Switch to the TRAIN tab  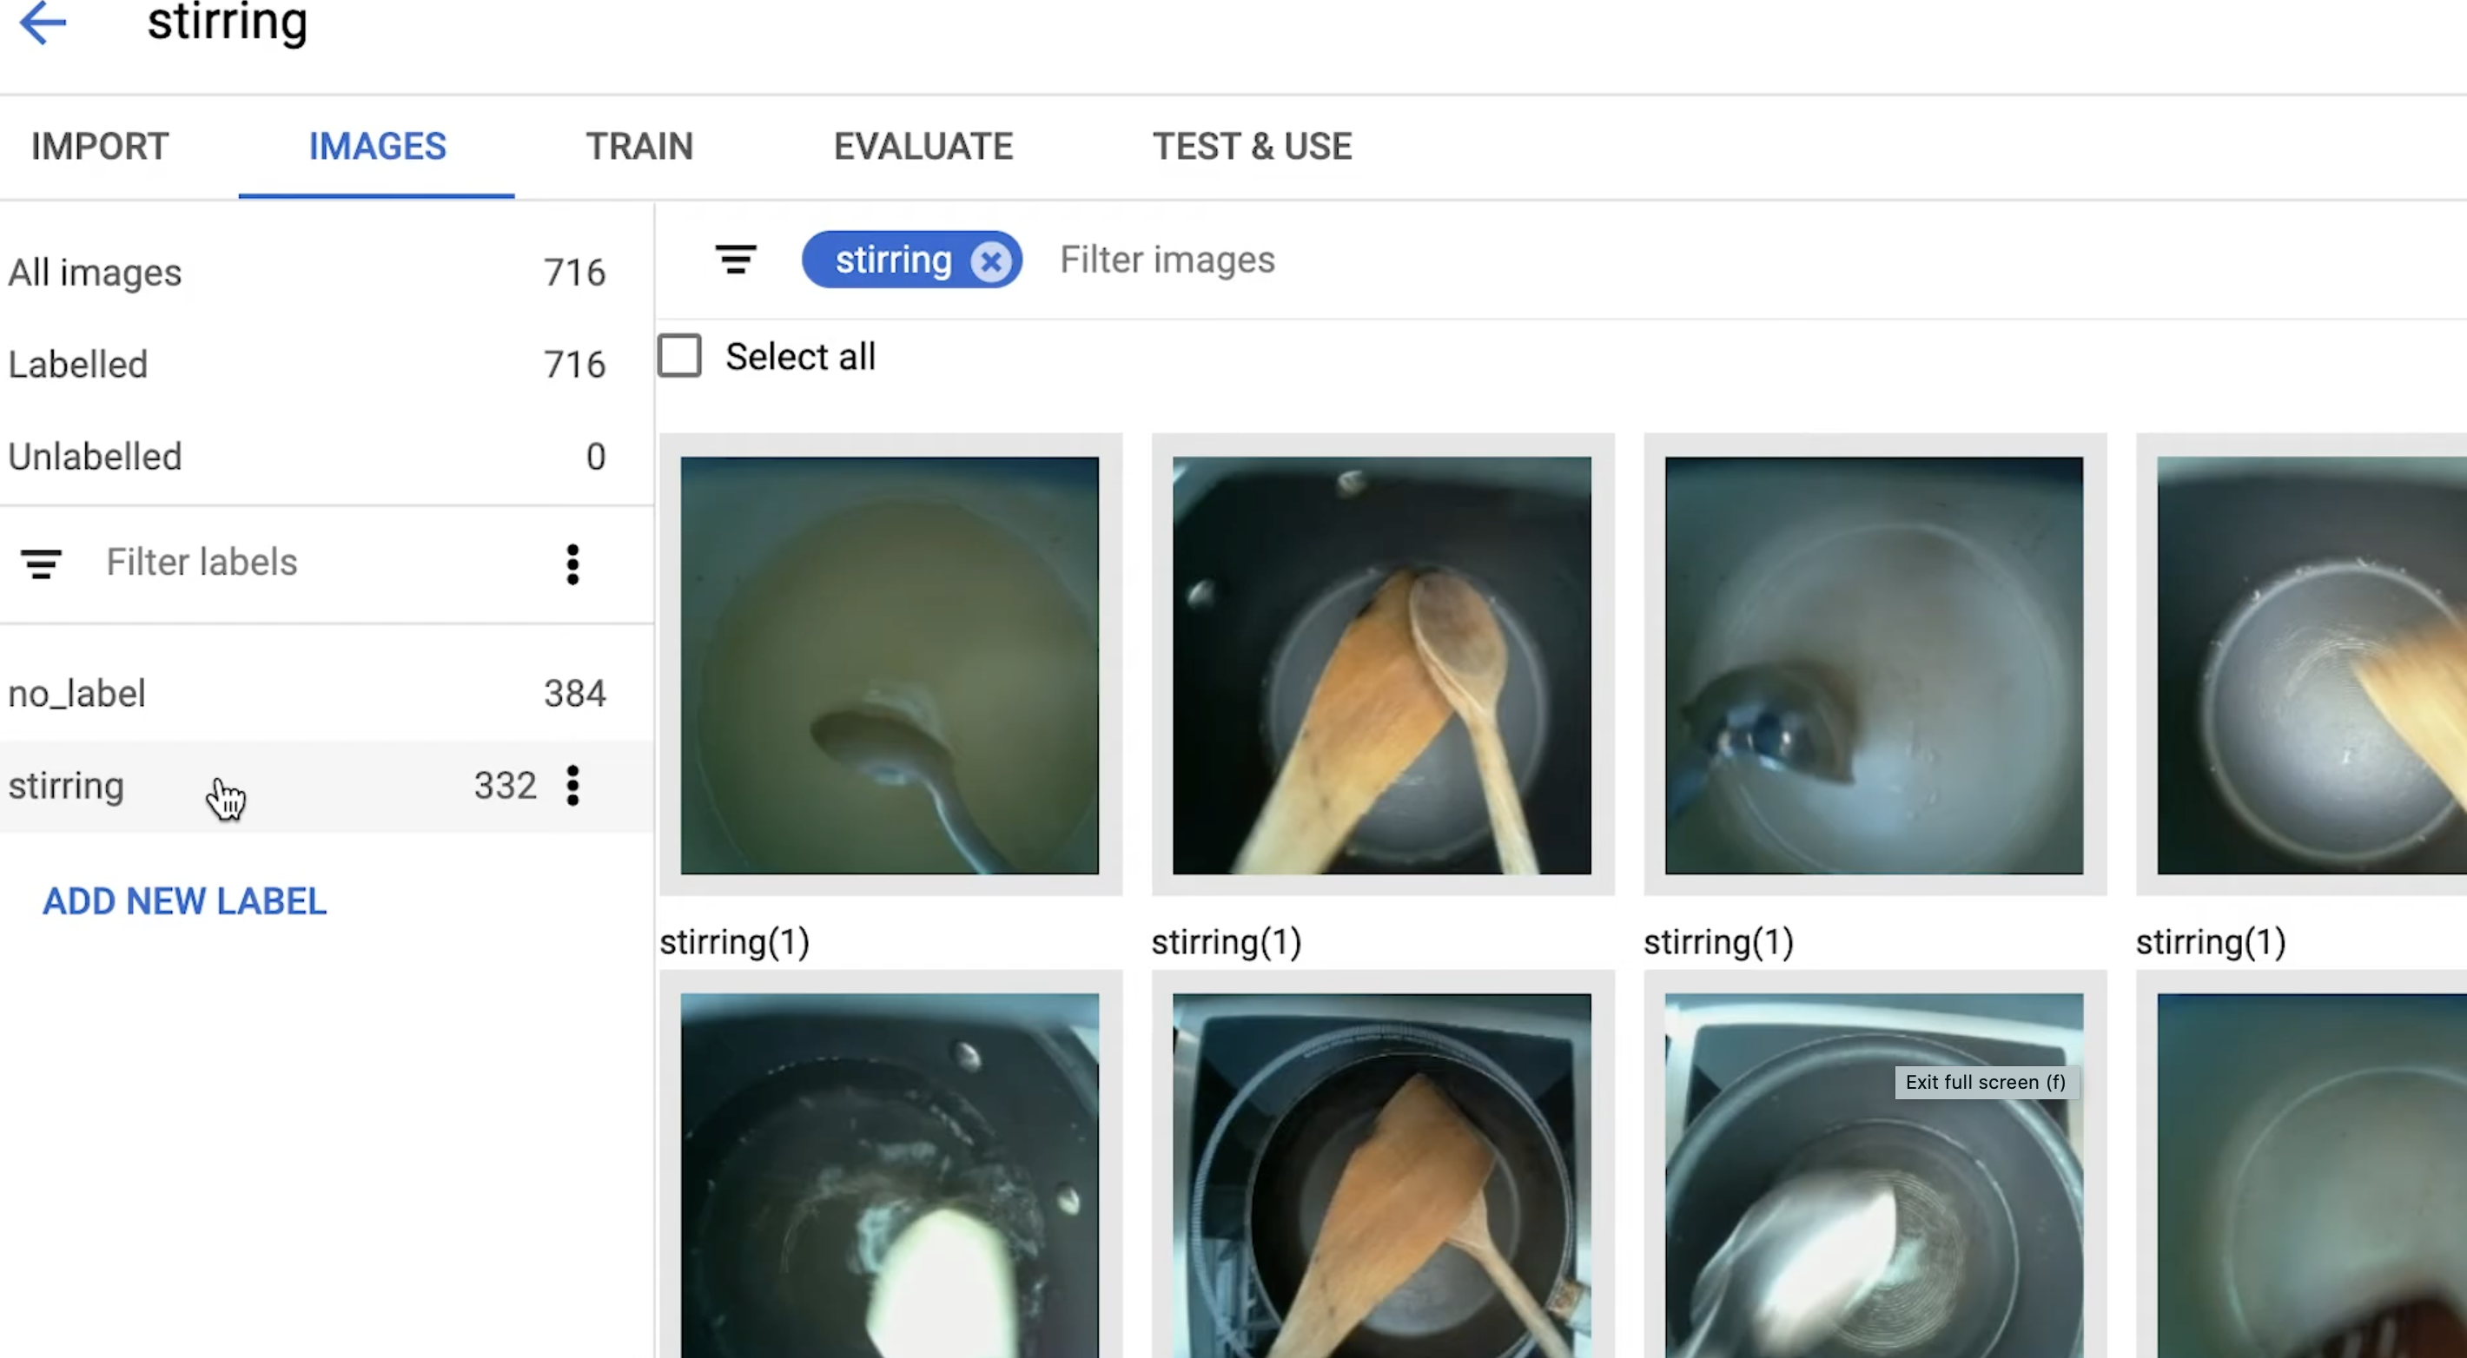(x=638, y=146)
